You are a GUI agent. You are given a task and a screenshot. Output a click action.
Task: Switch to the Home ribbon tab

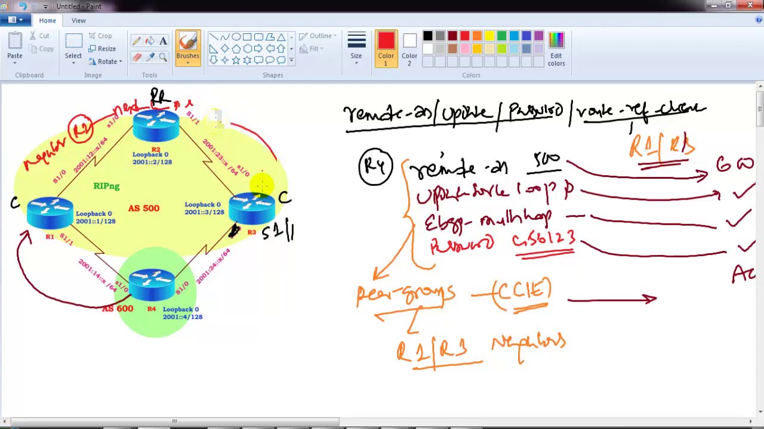(47, 20)
